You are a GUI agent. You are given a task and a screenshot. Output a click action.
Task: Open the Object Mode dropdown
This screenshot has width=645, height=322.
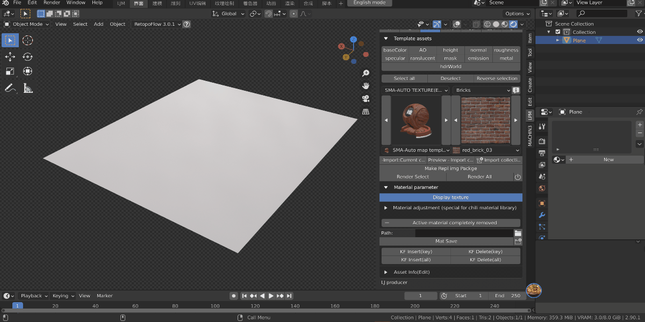[27, 24]
